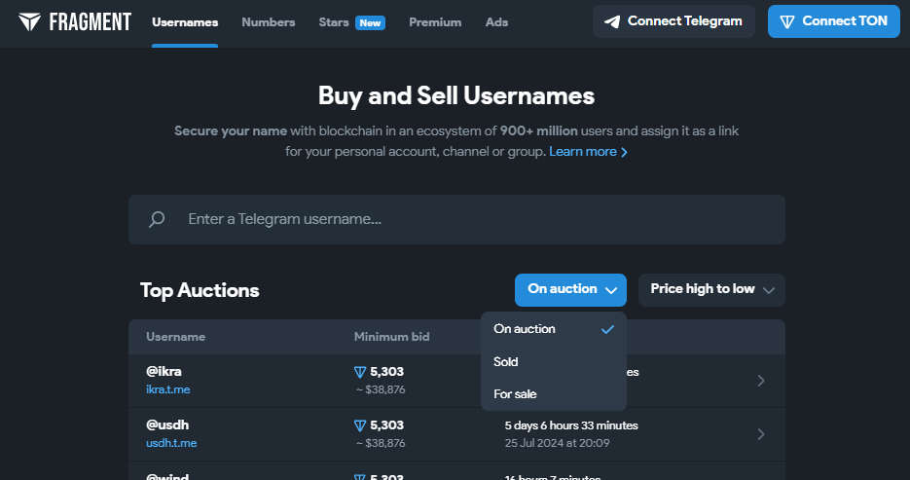
Task: Select Sold in the filter menu
Action: coord(554,361)
